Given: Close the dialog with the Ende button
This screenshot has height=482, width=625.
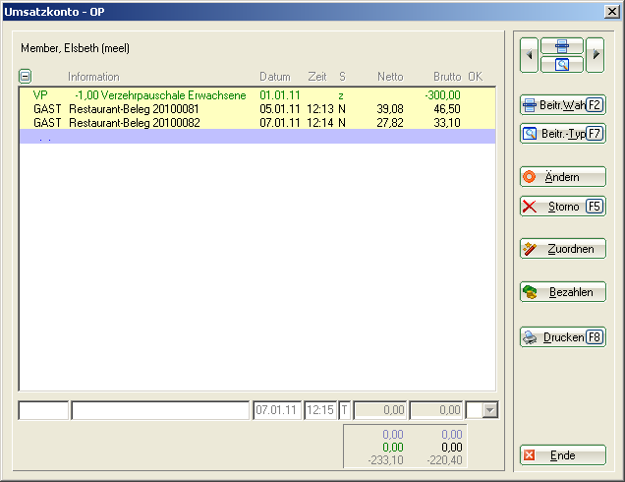Looking at the screenshot, I should [x=562, y=455].
